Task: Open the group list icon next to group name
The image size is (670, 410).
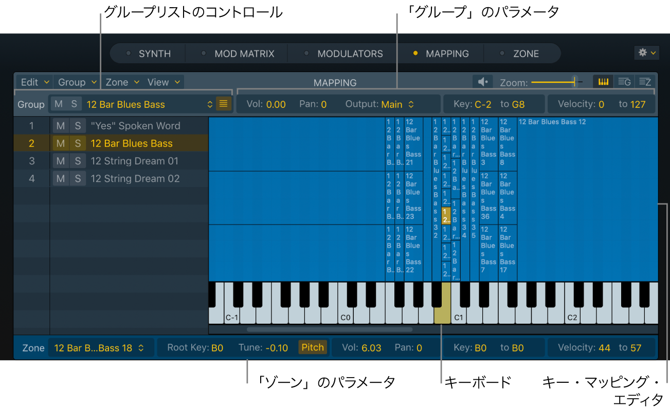Action: click(x=223, y=104)
